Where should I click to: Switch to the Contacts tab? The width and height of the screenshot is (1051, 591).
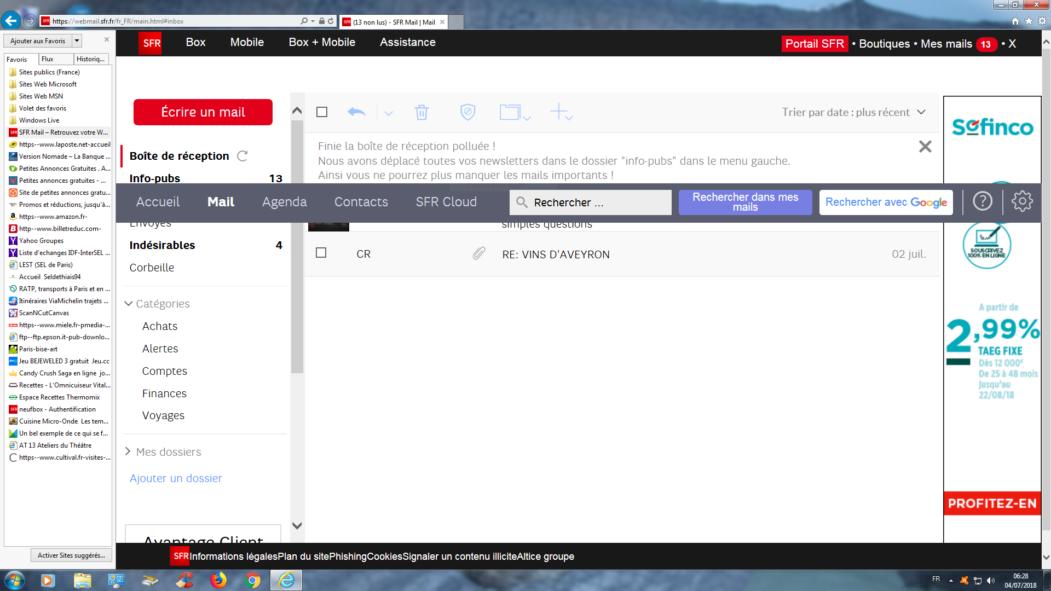(x=361, y=202)
